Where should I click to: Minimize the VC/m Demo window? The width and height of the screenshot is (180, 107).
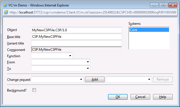[x=154, y=5]
